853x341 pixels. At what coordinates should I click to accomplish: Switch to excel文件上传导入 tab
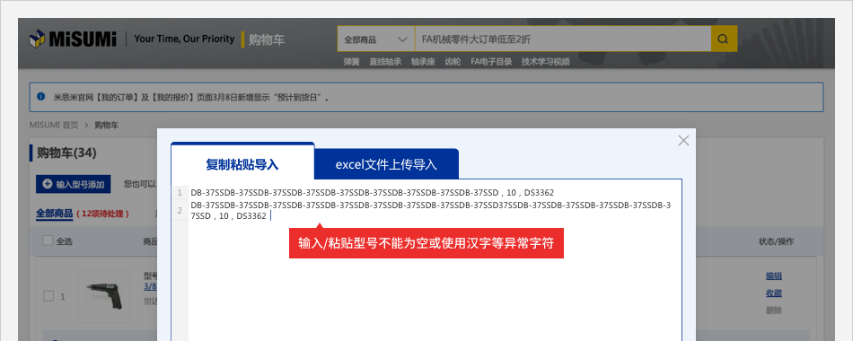pyautogui.click(x=386, y=163)
